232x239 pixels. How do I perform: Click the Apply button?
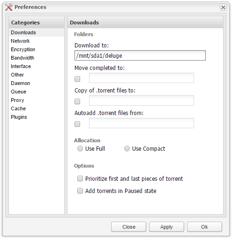[166, 227]
